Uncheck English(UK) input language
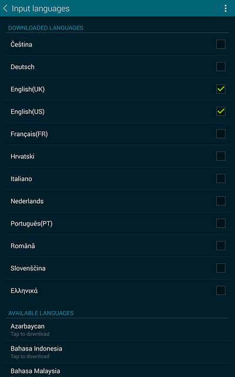Viewport: 235px width, 377px height. point(221,89)
